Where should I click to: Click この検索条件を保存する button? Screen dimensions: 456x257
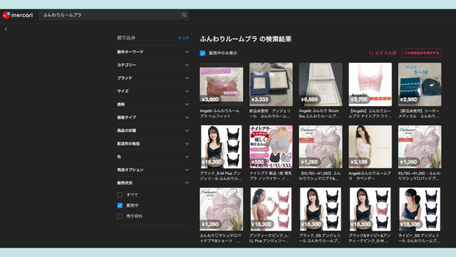pos(422,53)
